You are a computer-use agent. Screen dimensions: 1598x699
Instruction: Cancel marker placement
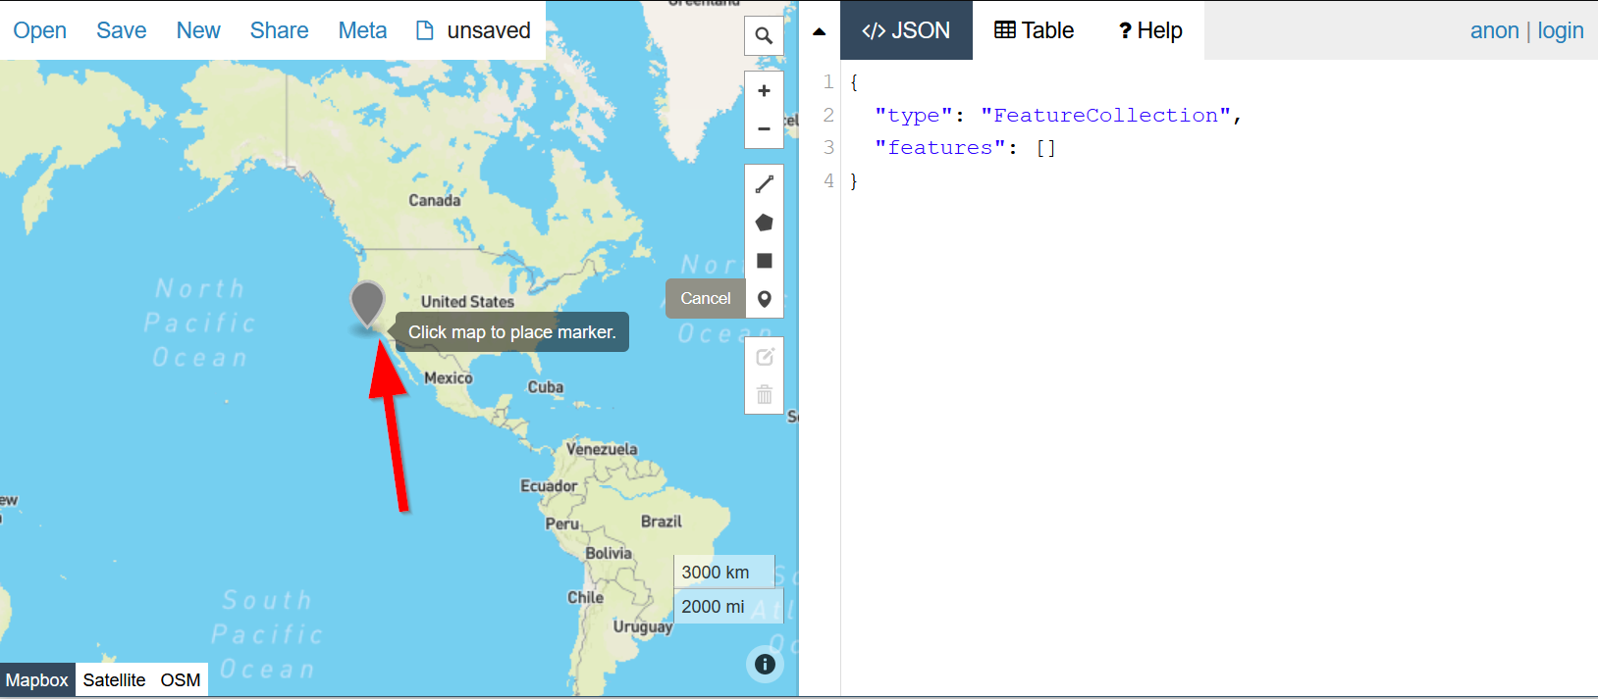(x=705, y=299)
